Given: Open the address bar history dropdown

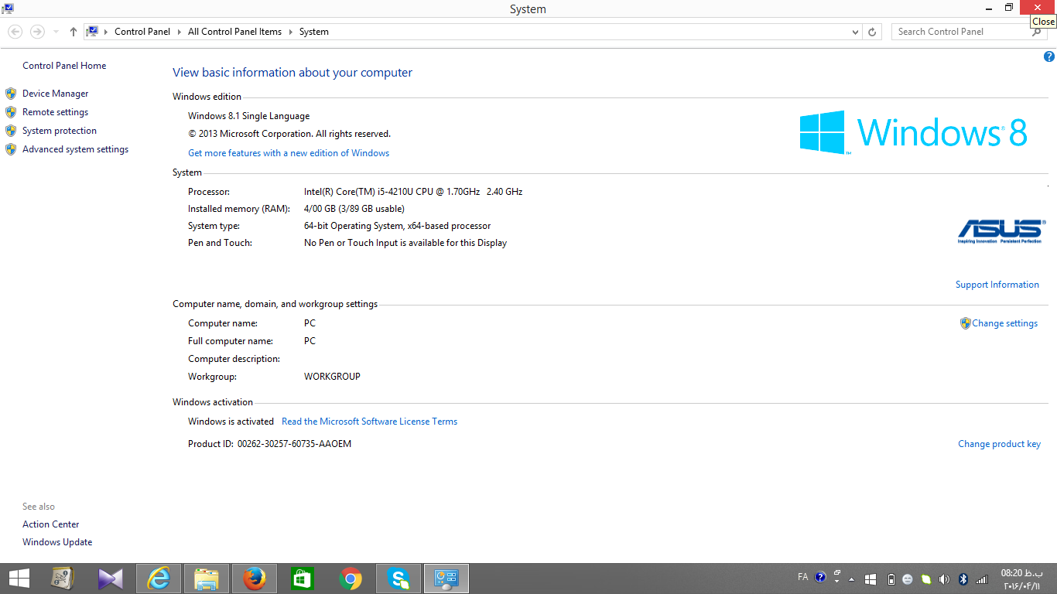Looking at the screenshot, I should 855,32.
